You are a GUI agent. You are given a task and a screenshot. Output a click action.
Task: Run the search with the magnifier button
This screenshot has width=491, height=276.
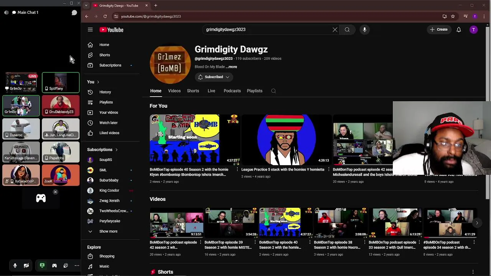(347, 30)
